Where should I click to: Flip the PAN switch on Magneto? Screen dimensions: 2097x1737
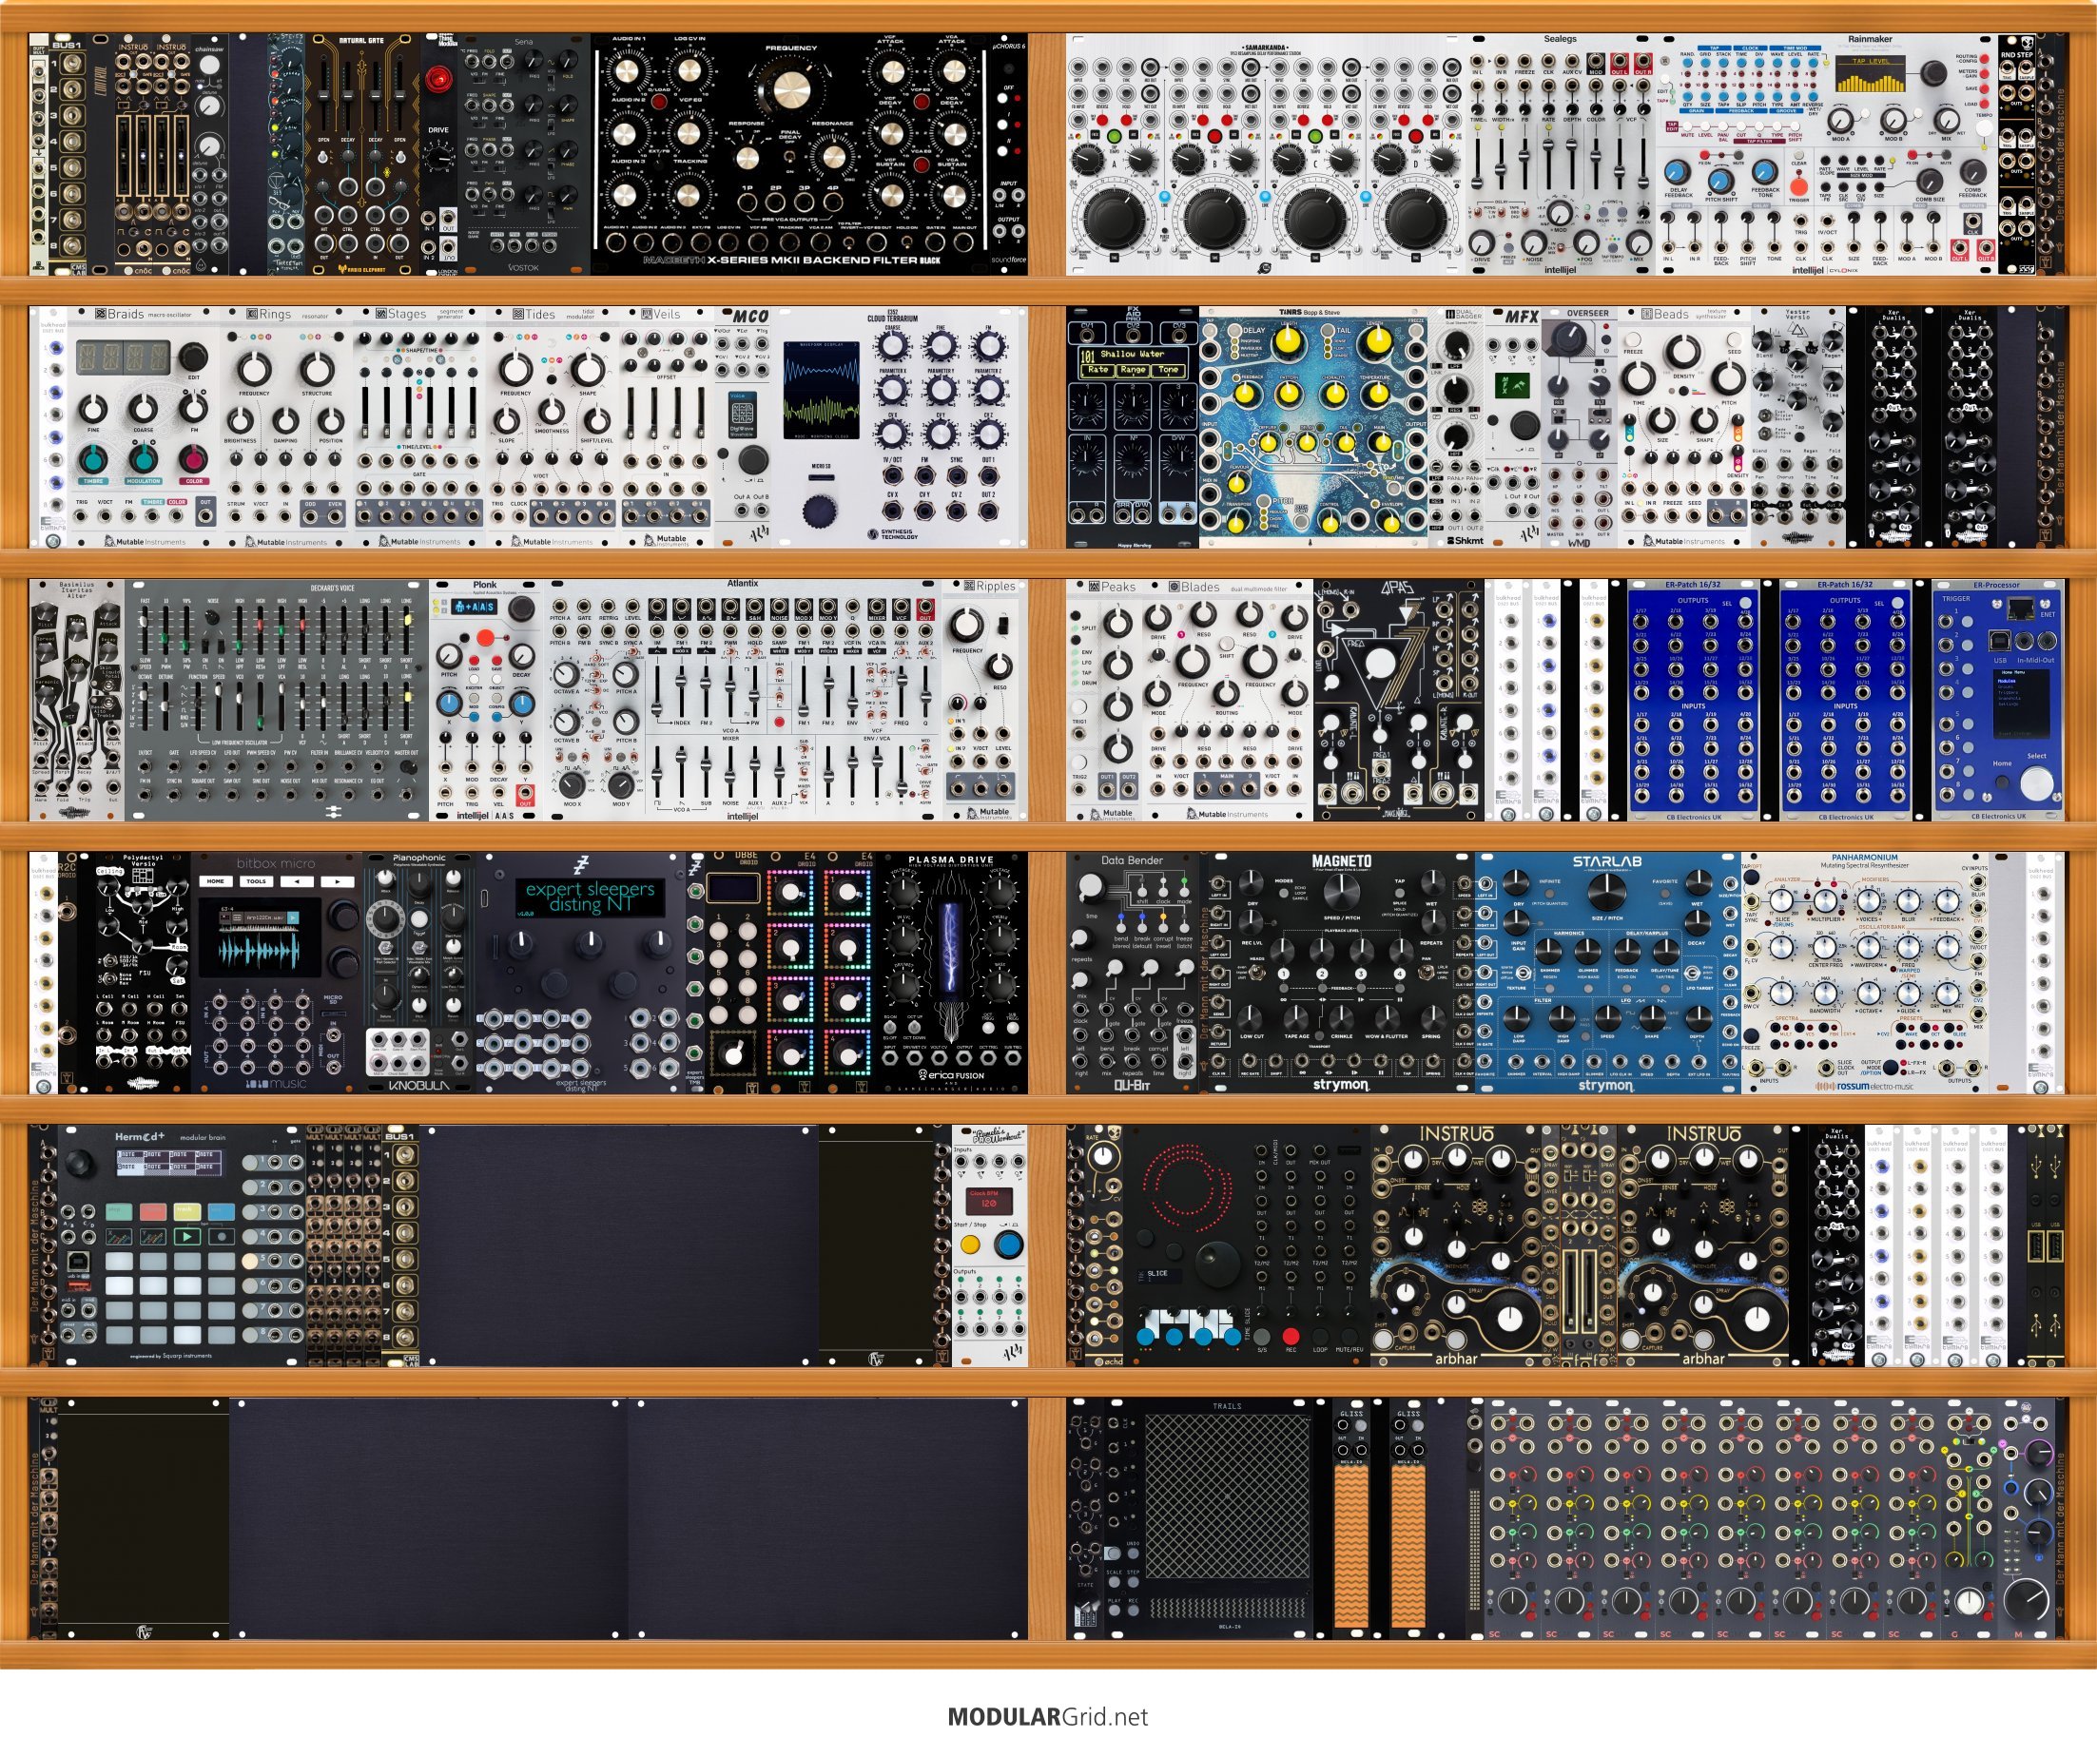point(1428,973)
